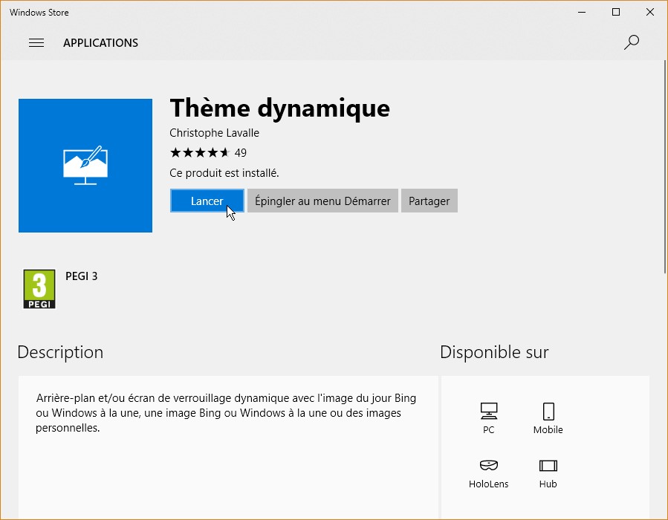Click the 49 ratings count
Screen dimensions: 668x520
[x=241, y=153]
